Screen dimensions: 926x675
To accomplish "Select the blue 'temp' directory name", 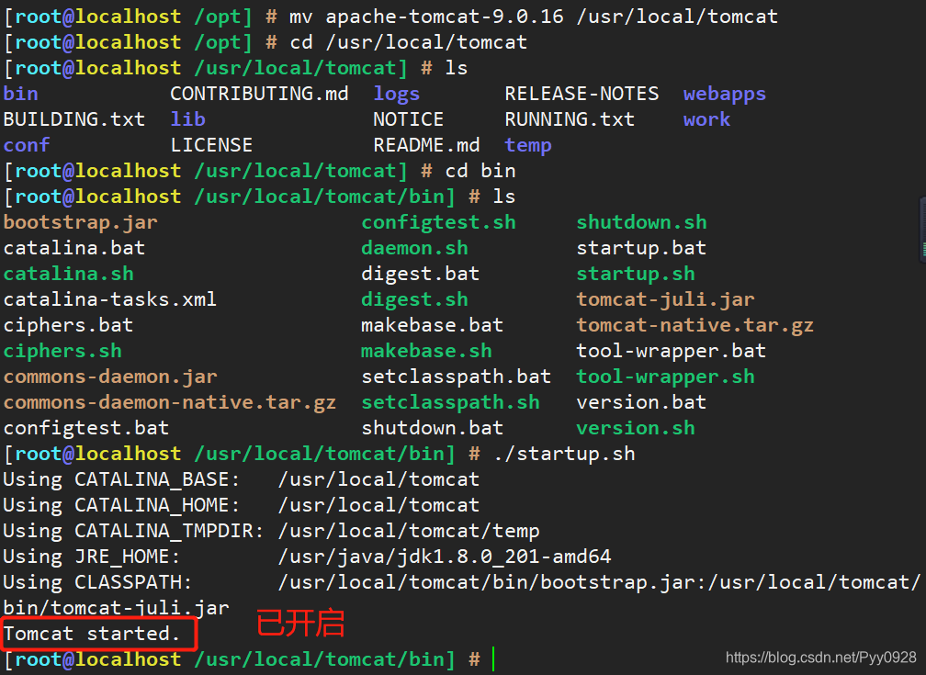I will tap(528, 146).
